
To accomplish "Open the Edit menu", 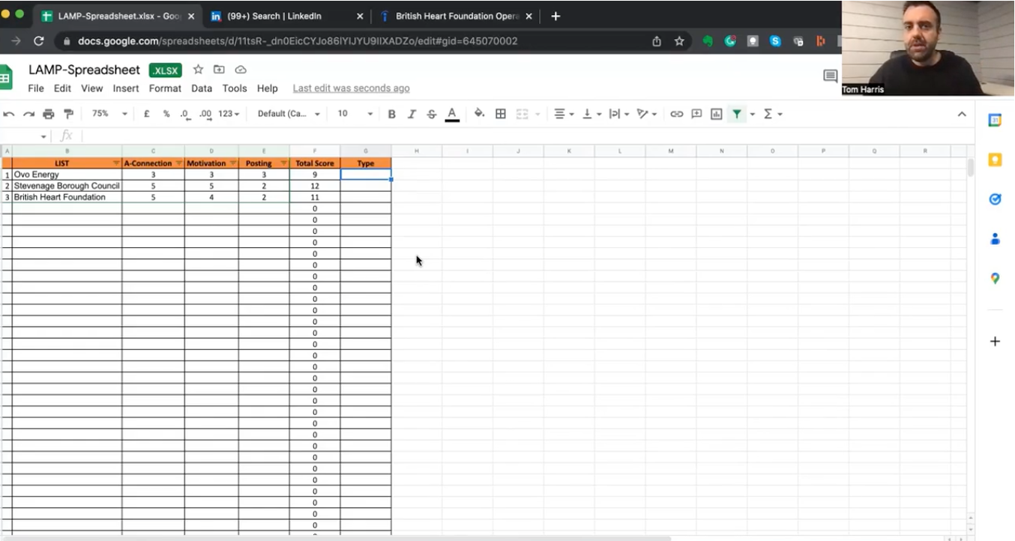I will pyautogui.click(x=62, y=88).
